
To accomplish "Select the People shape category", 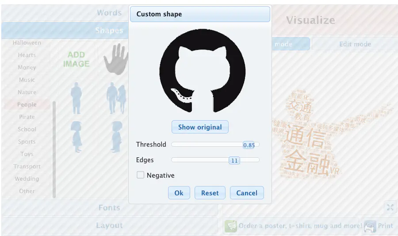I will (27, 105).
